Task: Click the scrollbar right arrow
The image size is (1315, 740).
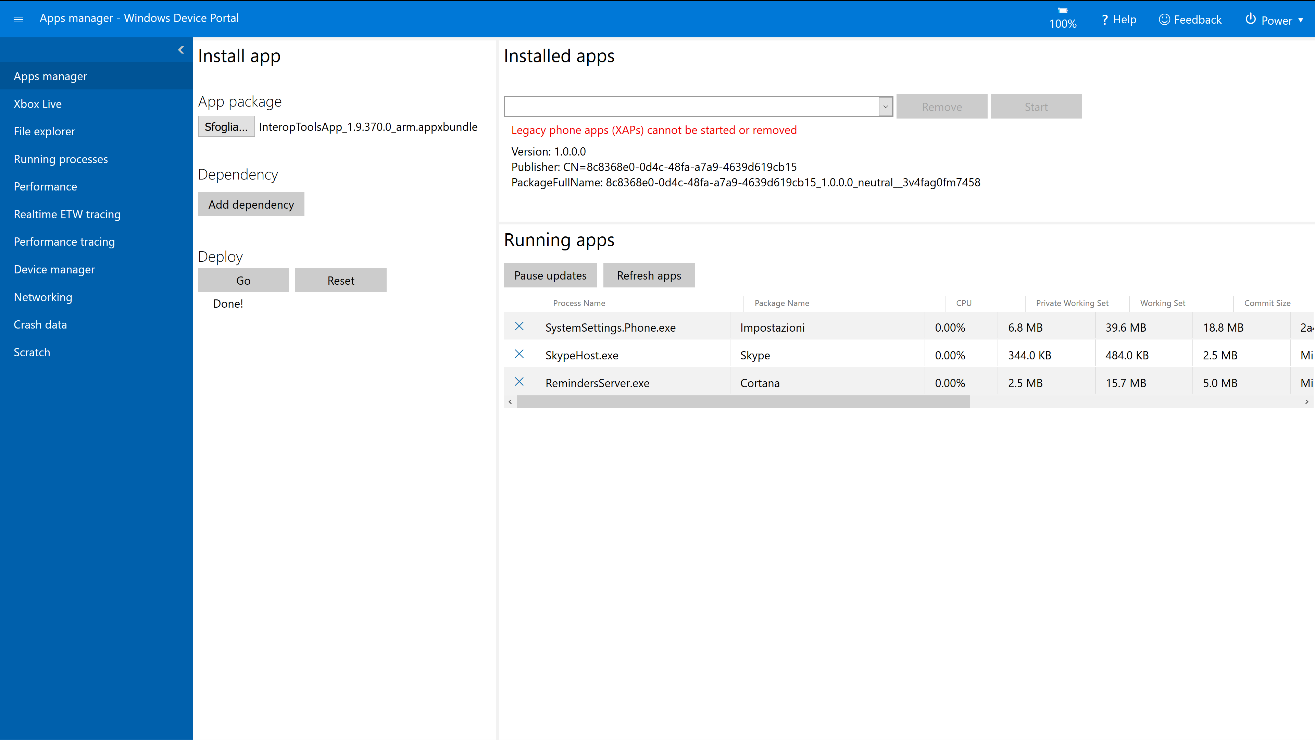Action: pos(1307,402)
